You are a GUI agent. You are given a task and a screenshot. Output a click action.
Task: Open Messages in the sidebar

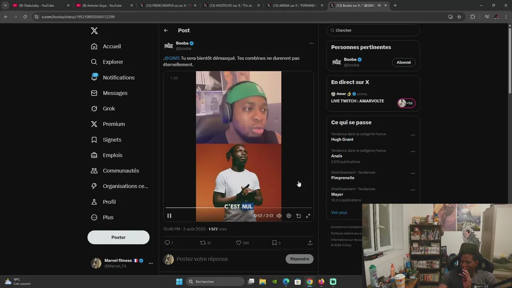(109, 93)
